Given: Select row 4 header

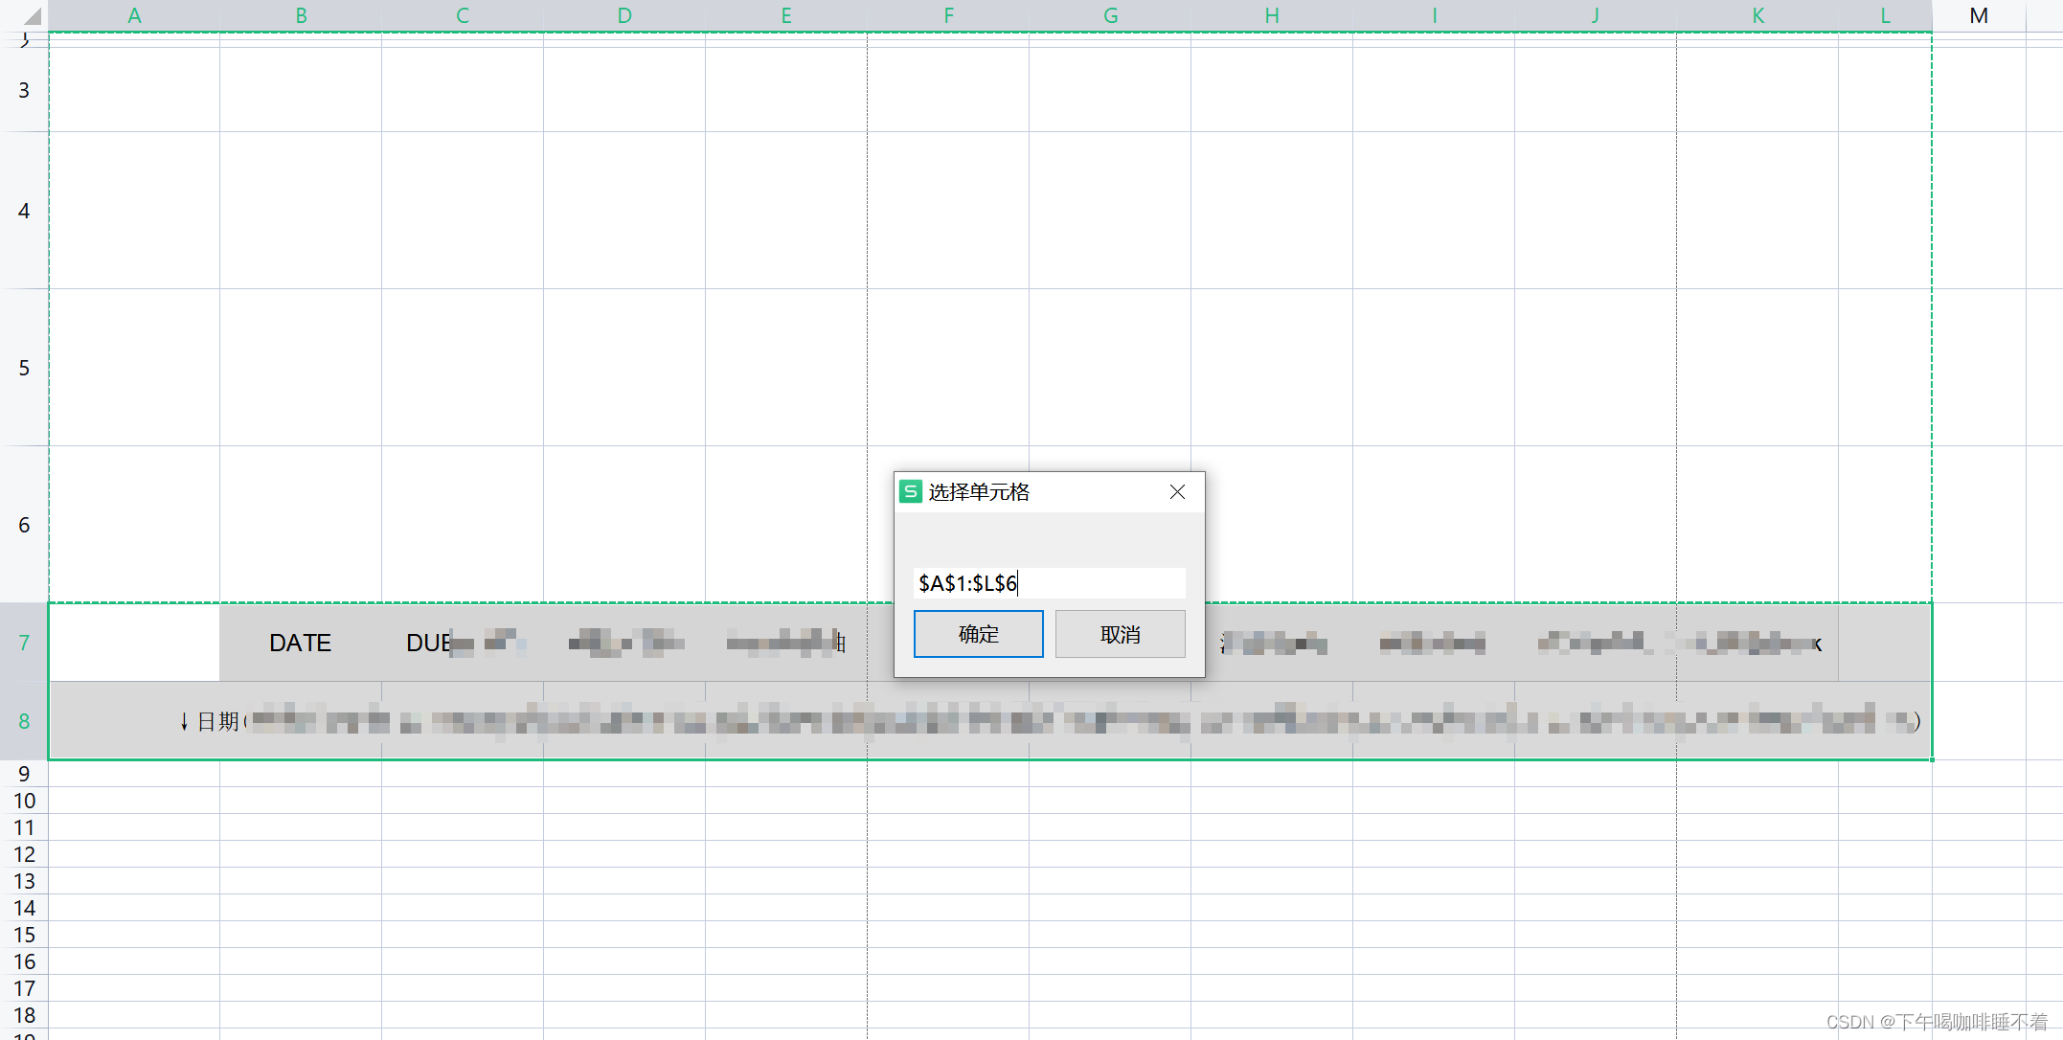Looking at the screenshot, I should tap(24, 211).
